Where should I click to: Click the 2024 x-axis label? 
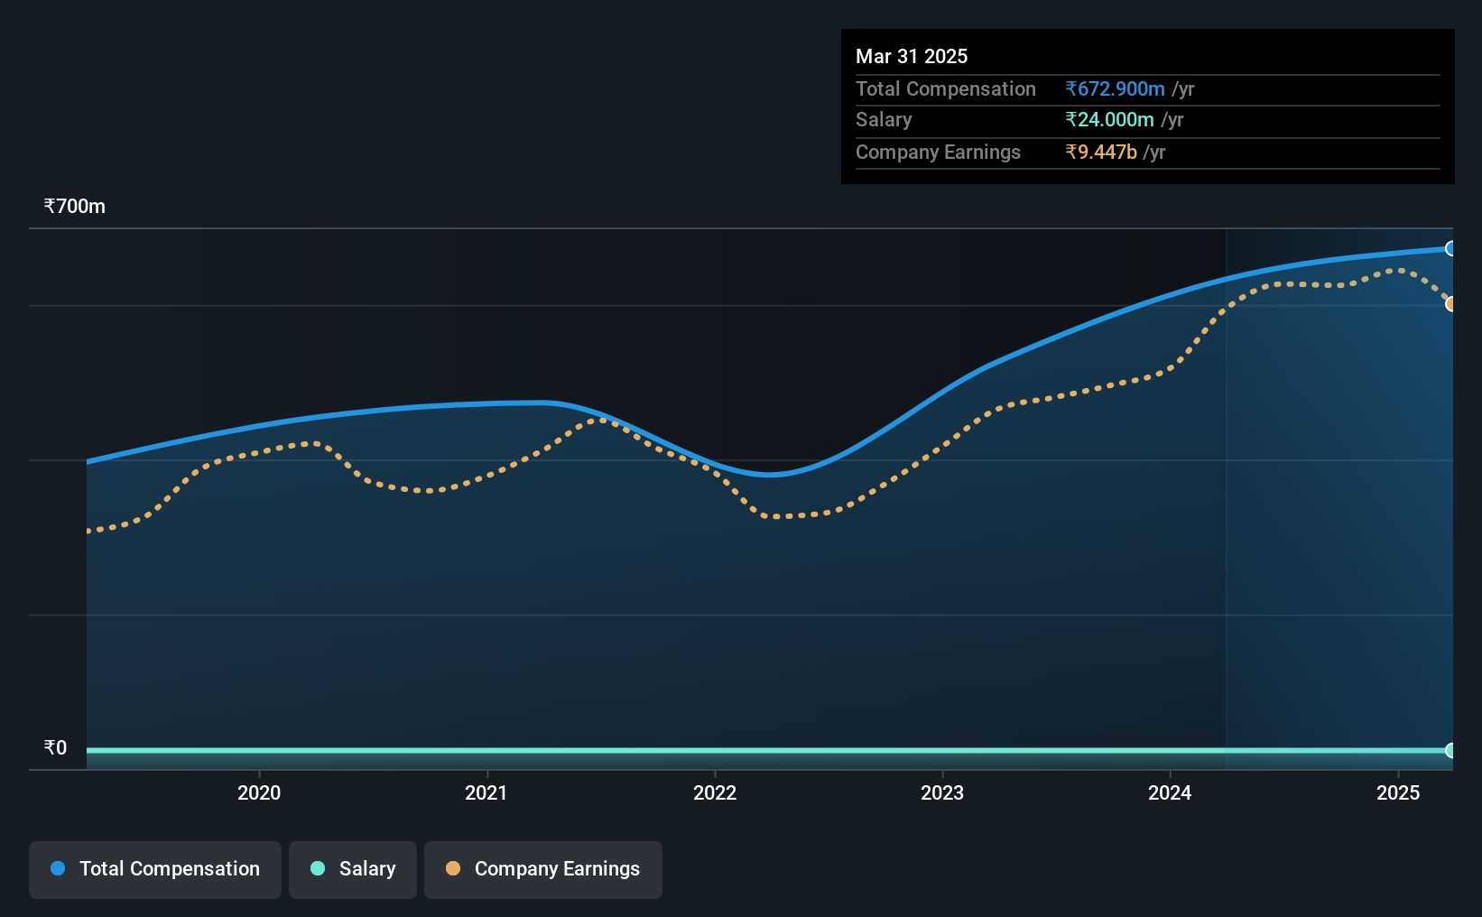1170,792
